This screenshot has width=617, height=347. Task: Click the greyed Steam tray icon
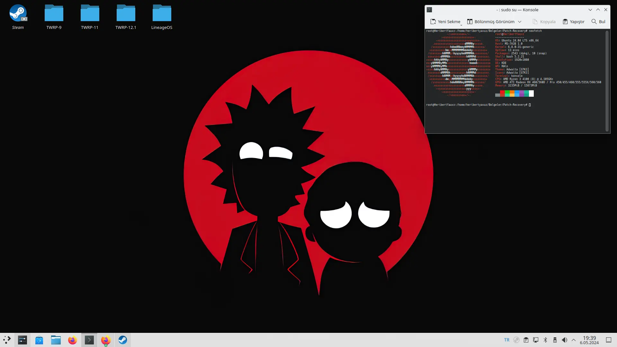516,340
